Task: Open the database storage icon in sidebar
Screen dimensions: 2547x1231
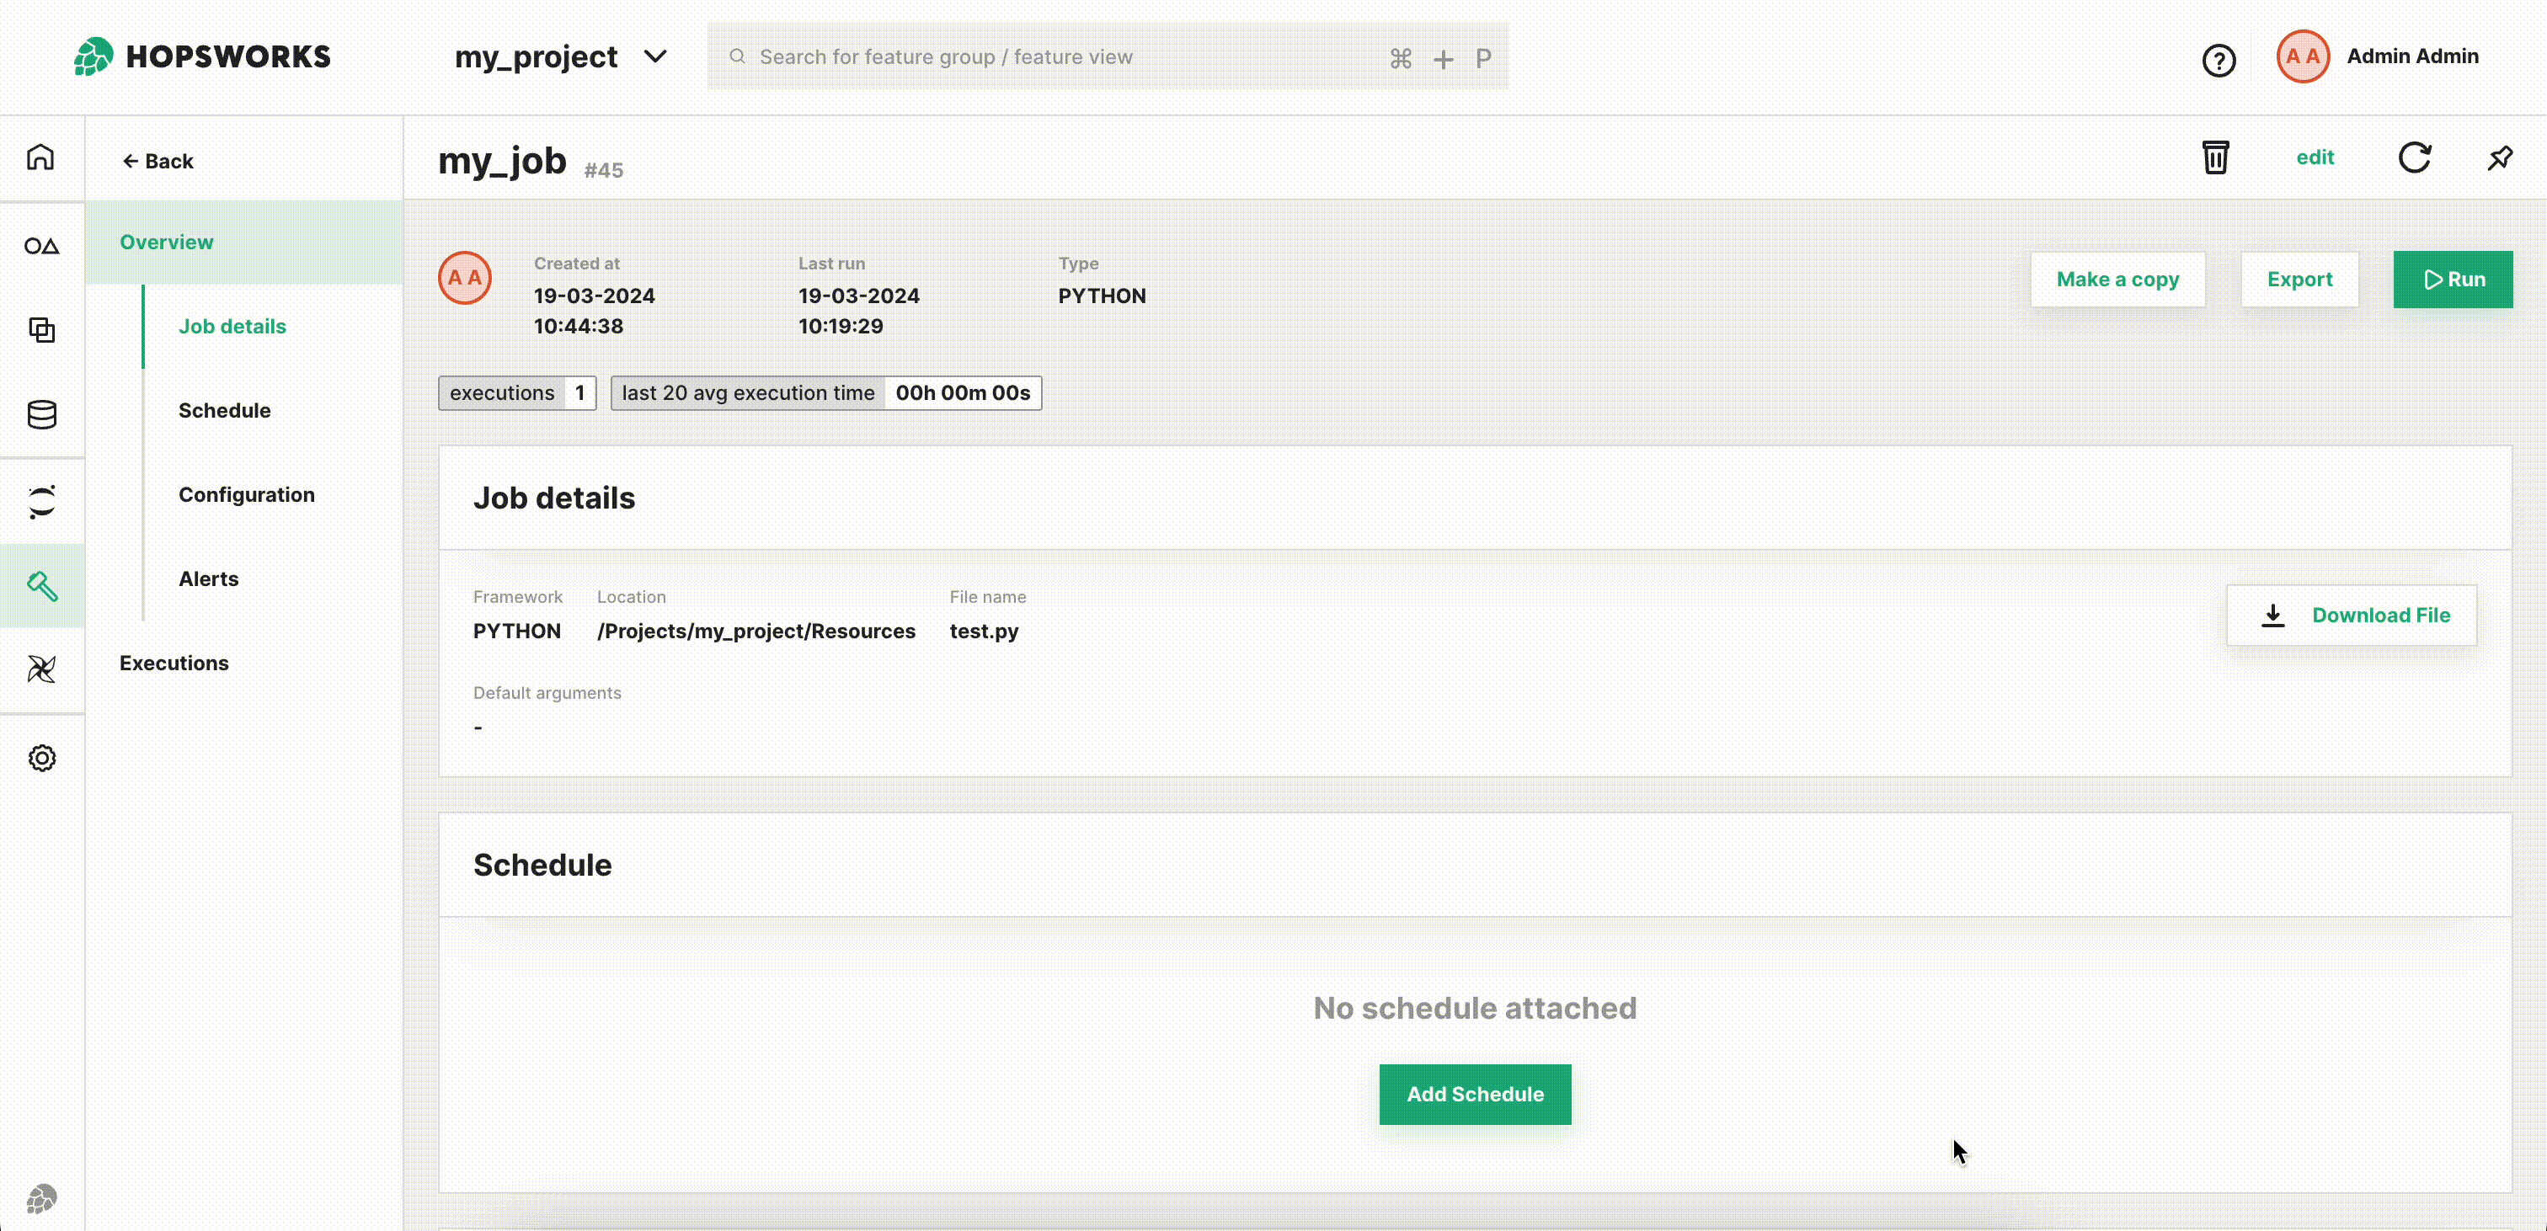Action: [41, 415]
